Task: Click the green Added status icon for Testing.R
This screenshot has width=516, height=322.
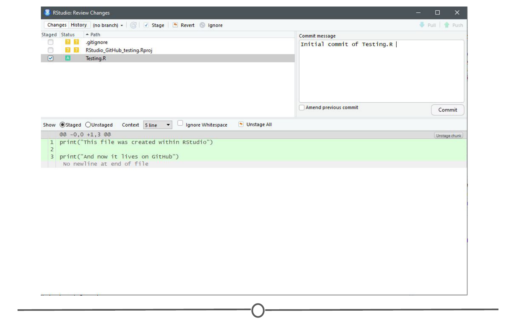Action: (68, 58)
